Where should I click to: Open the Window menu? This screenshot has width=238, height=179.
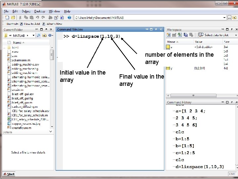[x=54, y=11]
